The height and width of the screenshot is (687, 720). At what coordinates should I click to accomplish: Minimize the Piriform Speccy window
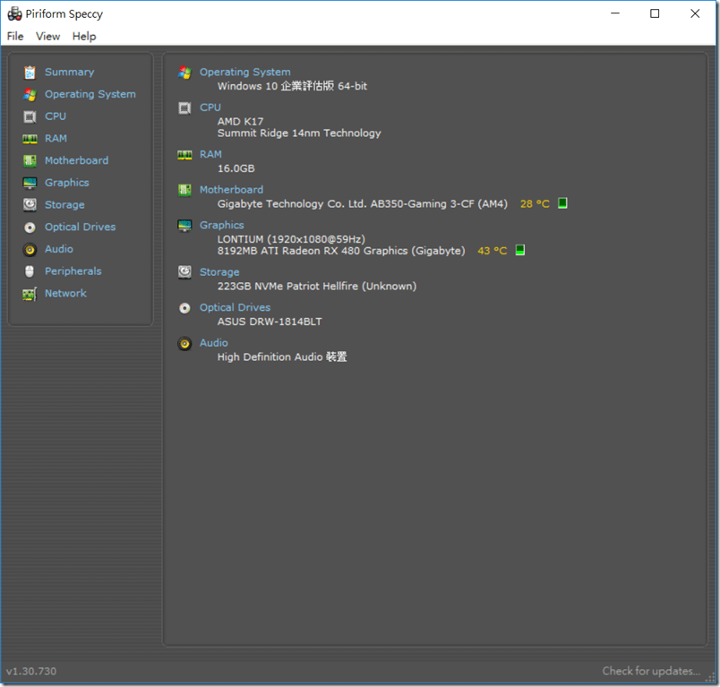point(615,13)
